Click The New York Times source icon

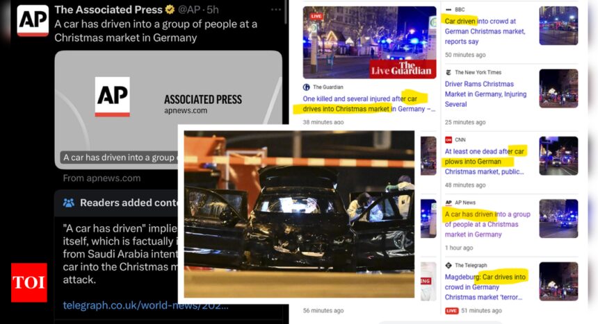pos(448,72)
